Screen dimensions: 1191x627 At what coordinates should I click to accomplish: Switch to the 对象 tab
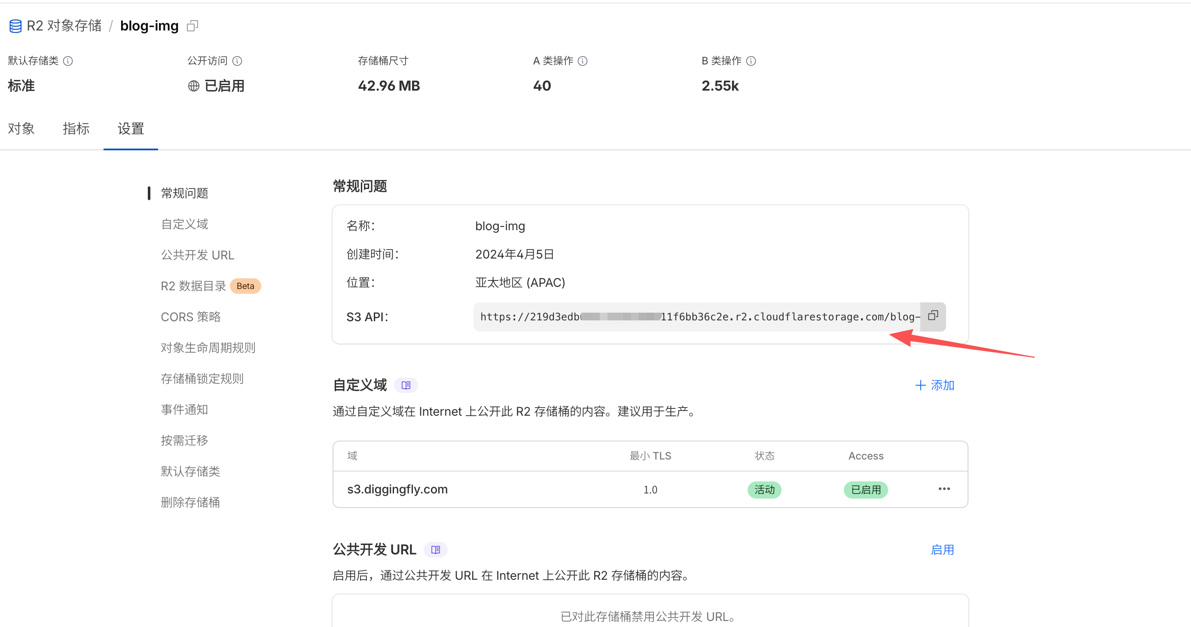tap(21, 128)
